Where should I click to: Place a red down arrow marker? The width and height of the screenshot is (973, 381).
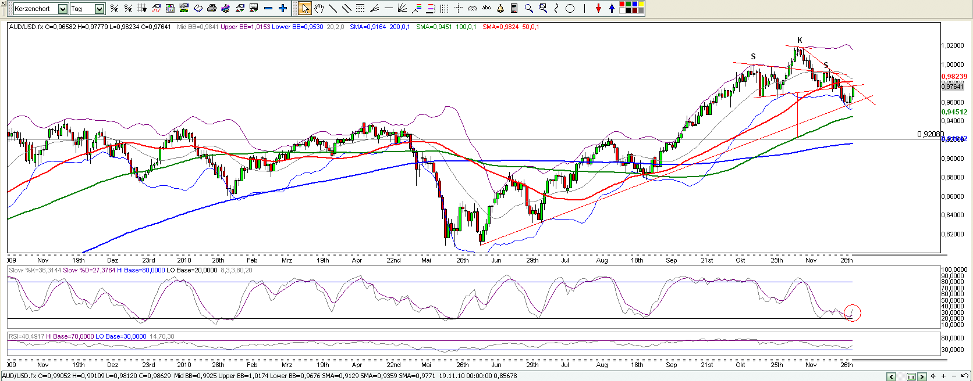pos(598,8)
